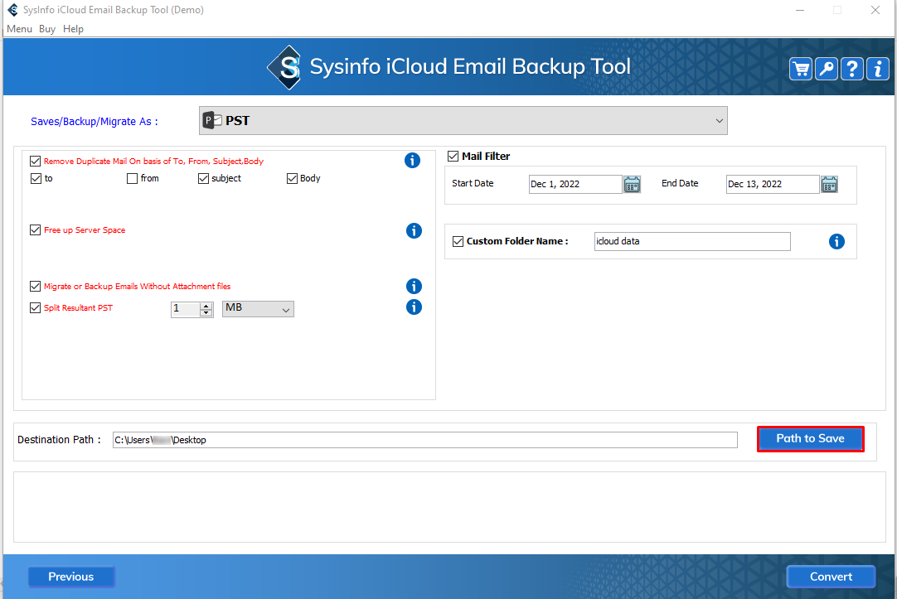
Task: Show info for Remove Duplicate Mail
Action: (412, 161)
